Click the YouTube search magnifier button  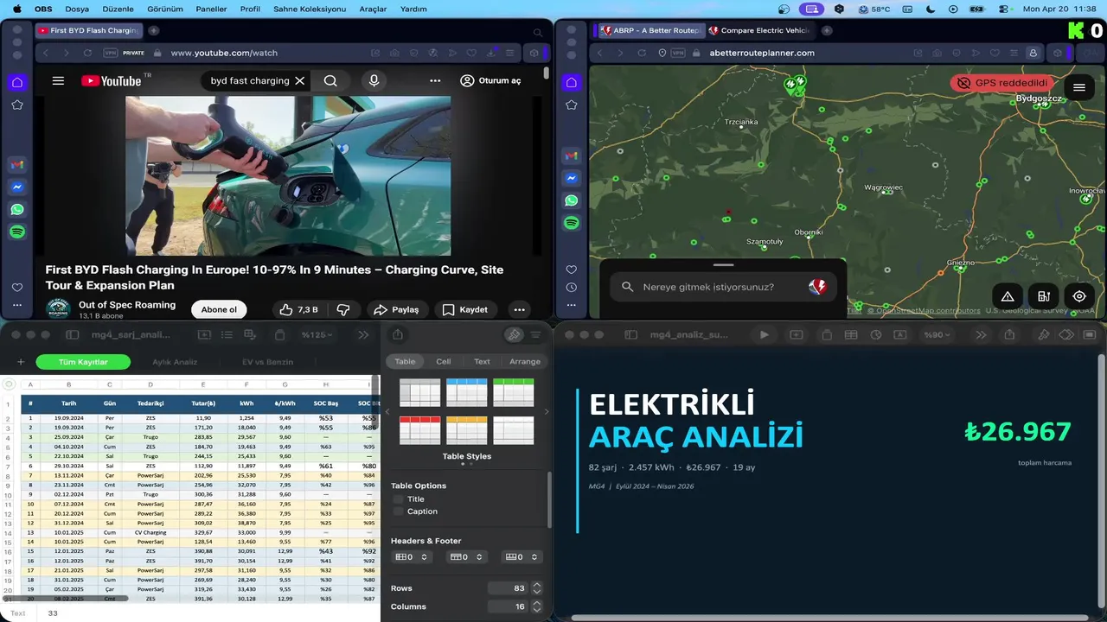[x=330, y=80]
